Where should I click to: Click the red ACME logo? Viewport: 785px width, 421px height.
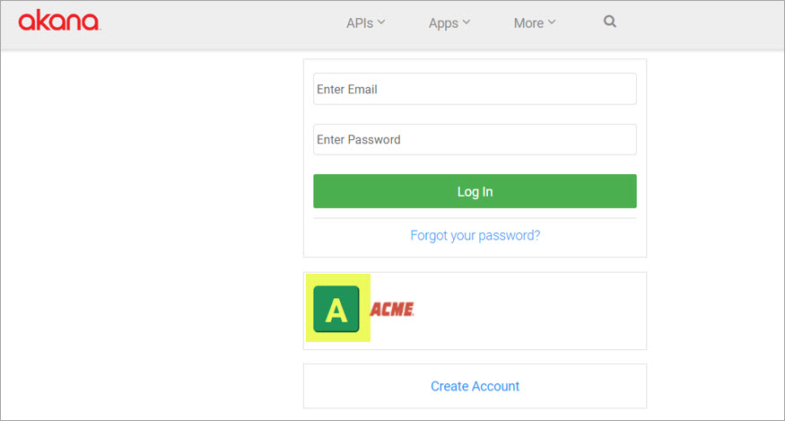[392, 310]
